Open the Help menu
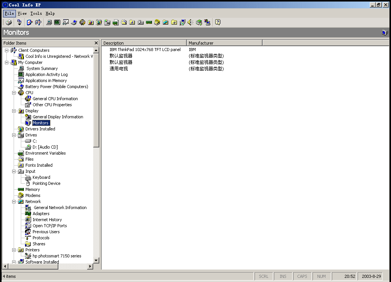391x282 pixels. pyautogui.click(x=50, y=14)
